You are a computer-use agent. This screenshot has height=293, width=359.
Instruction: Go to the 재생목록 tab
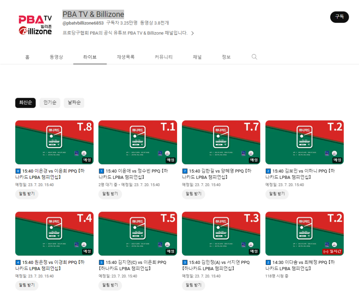pos(126,57)
